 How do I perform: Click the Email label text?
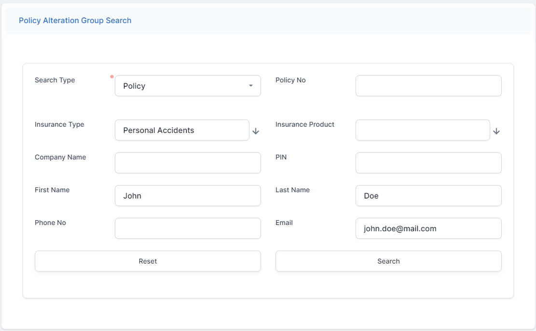[x=284, y=223]
